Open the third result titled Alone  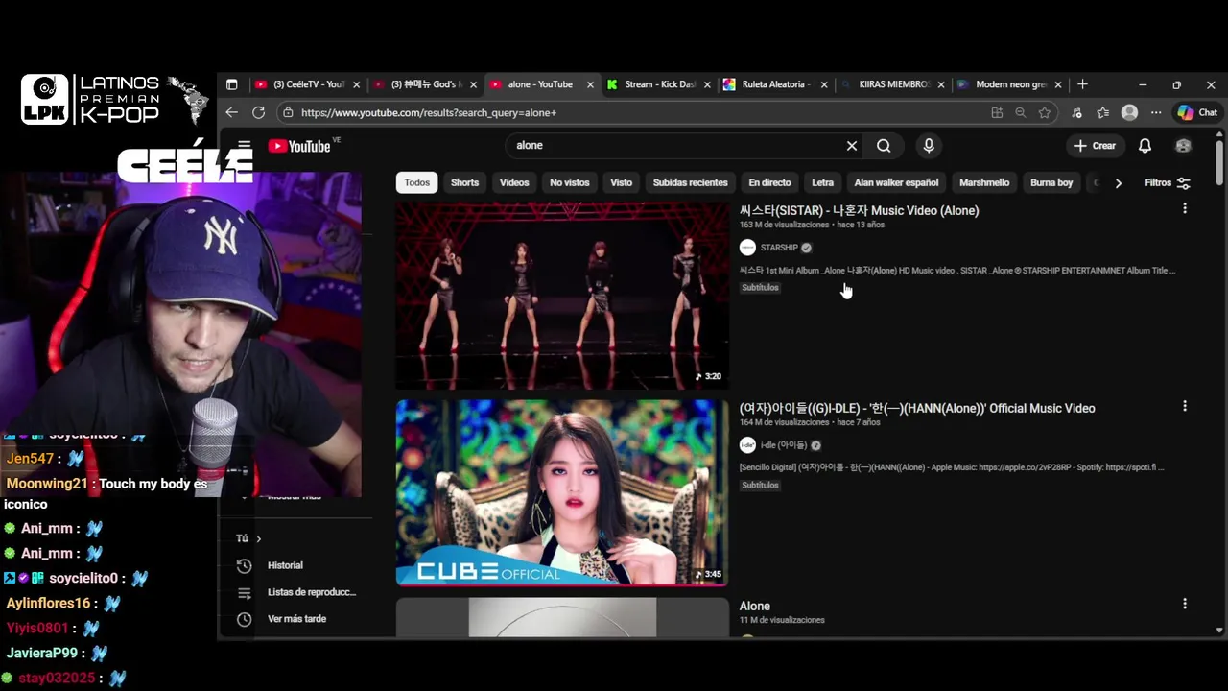click(754, 606)
